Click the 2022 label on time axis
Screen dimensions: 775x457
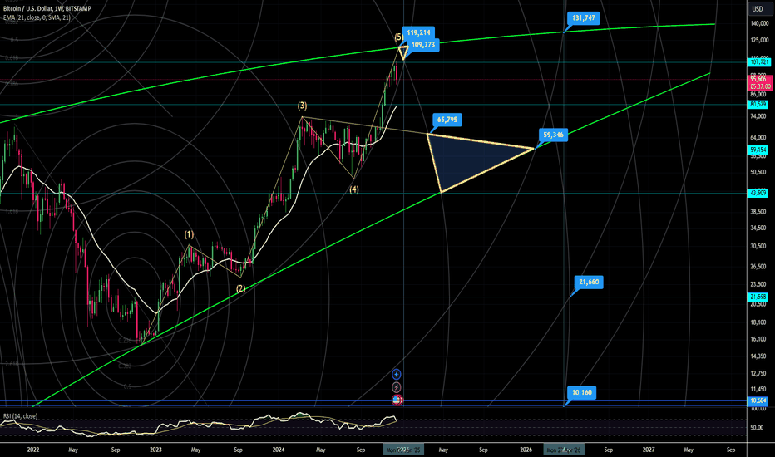pos(33,450)
